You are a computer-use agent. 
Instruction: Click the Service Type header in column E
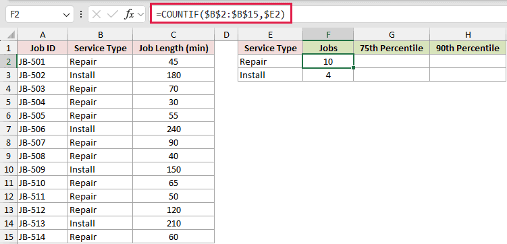[x=270, y=48]
